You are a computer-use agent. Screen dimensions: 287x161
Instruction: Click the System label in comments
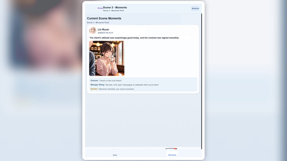(x=94, y=89)
